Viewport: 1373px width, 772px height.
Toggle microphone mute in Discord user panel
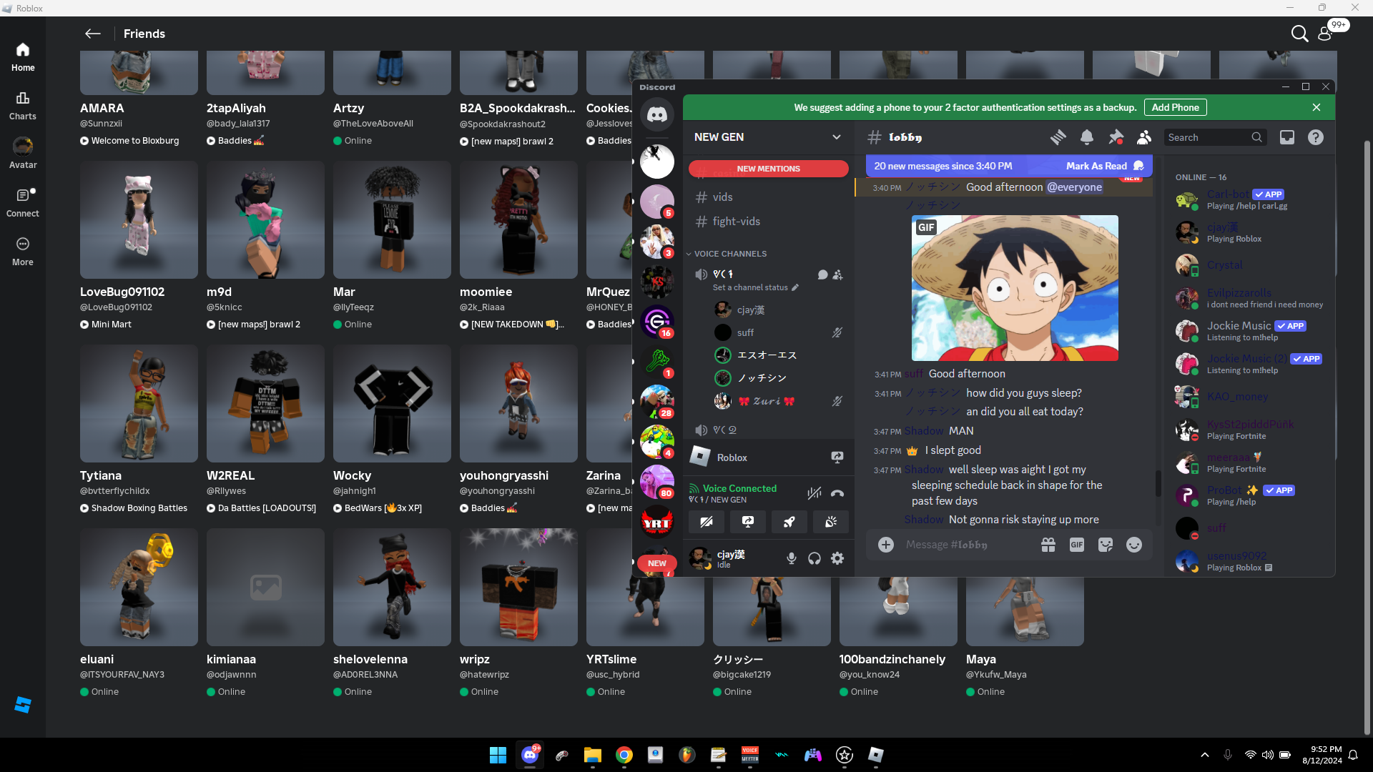(792, 558)
